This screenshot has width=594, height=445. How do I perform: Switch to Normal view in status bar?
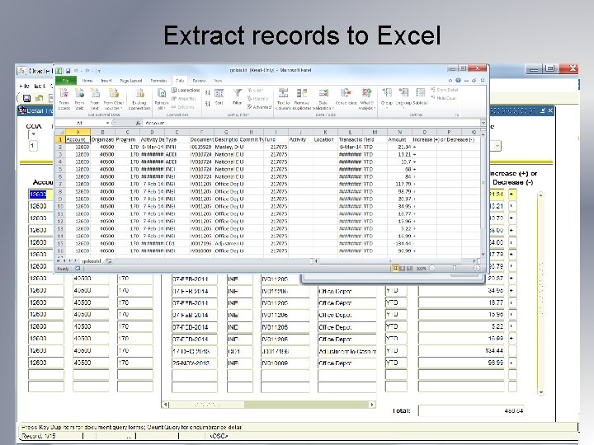click(x=395, y=269)
